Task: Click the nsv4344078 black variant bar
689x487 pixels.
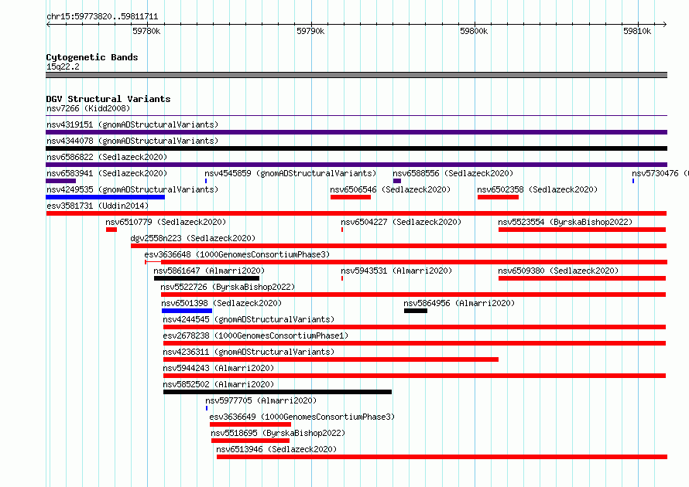Action: (356, 148)
